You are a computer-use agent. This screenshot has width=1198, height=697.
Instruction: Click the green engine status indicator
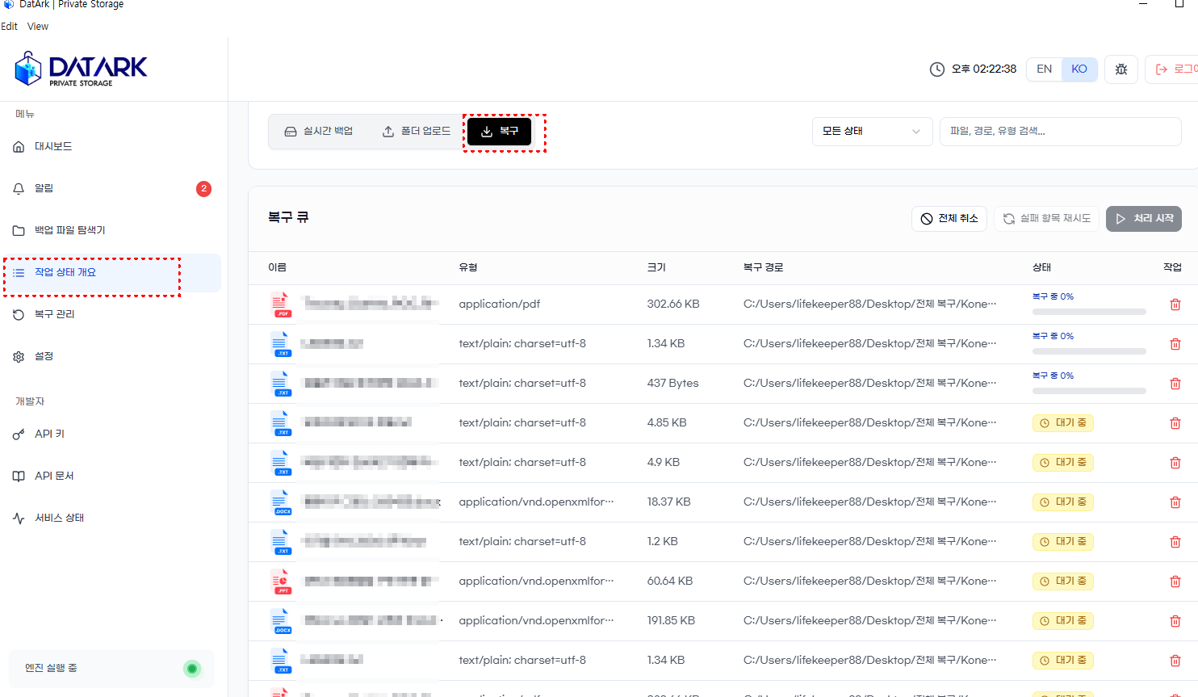tap(192, 668)
